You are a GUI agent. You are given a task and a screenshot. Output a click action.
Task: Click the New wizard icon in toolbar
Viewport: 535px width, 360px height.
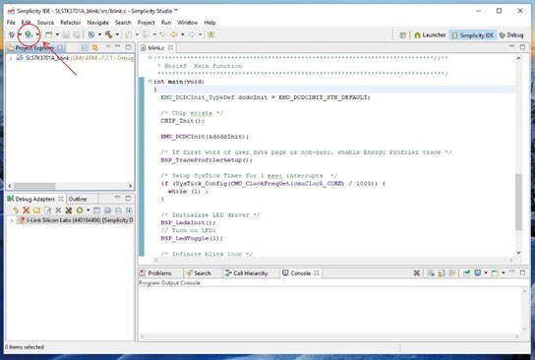pyautogui.click(x=49, y=34)
